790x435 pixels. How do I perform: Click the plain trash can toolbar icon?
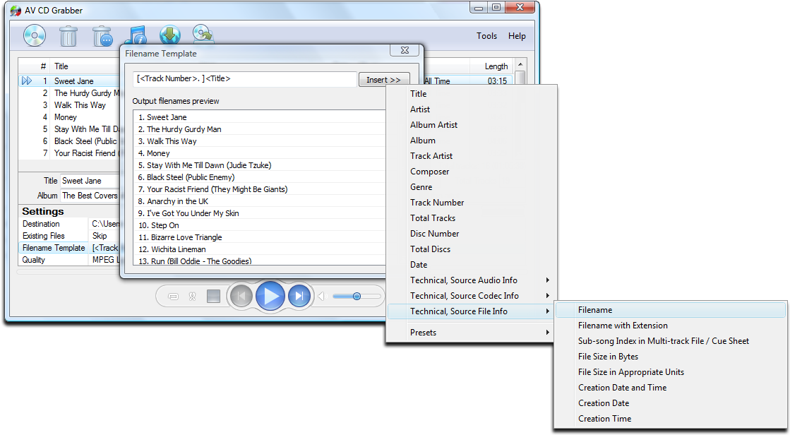click(x=68, y=36)
